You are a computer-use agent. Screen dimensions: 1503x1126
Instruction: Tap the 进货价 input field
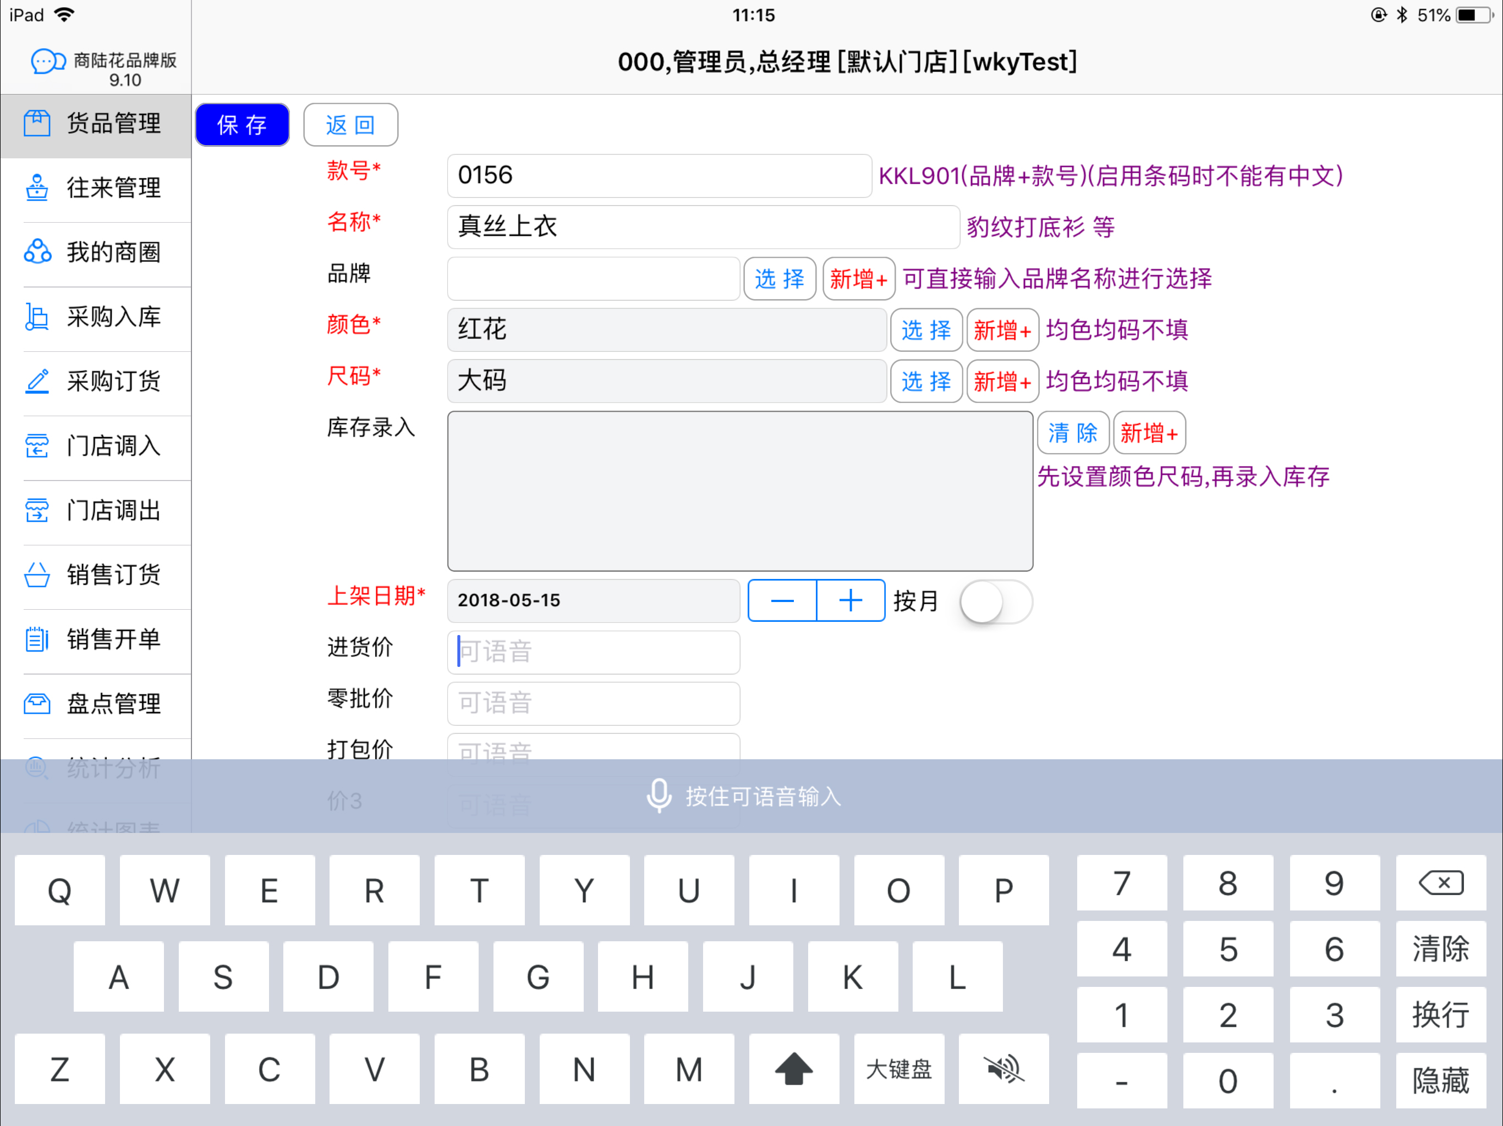click(593, 652)
